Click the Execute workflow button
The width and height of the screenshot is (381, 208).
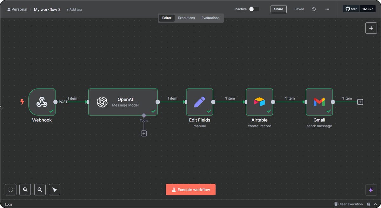(x=190, y=190)
